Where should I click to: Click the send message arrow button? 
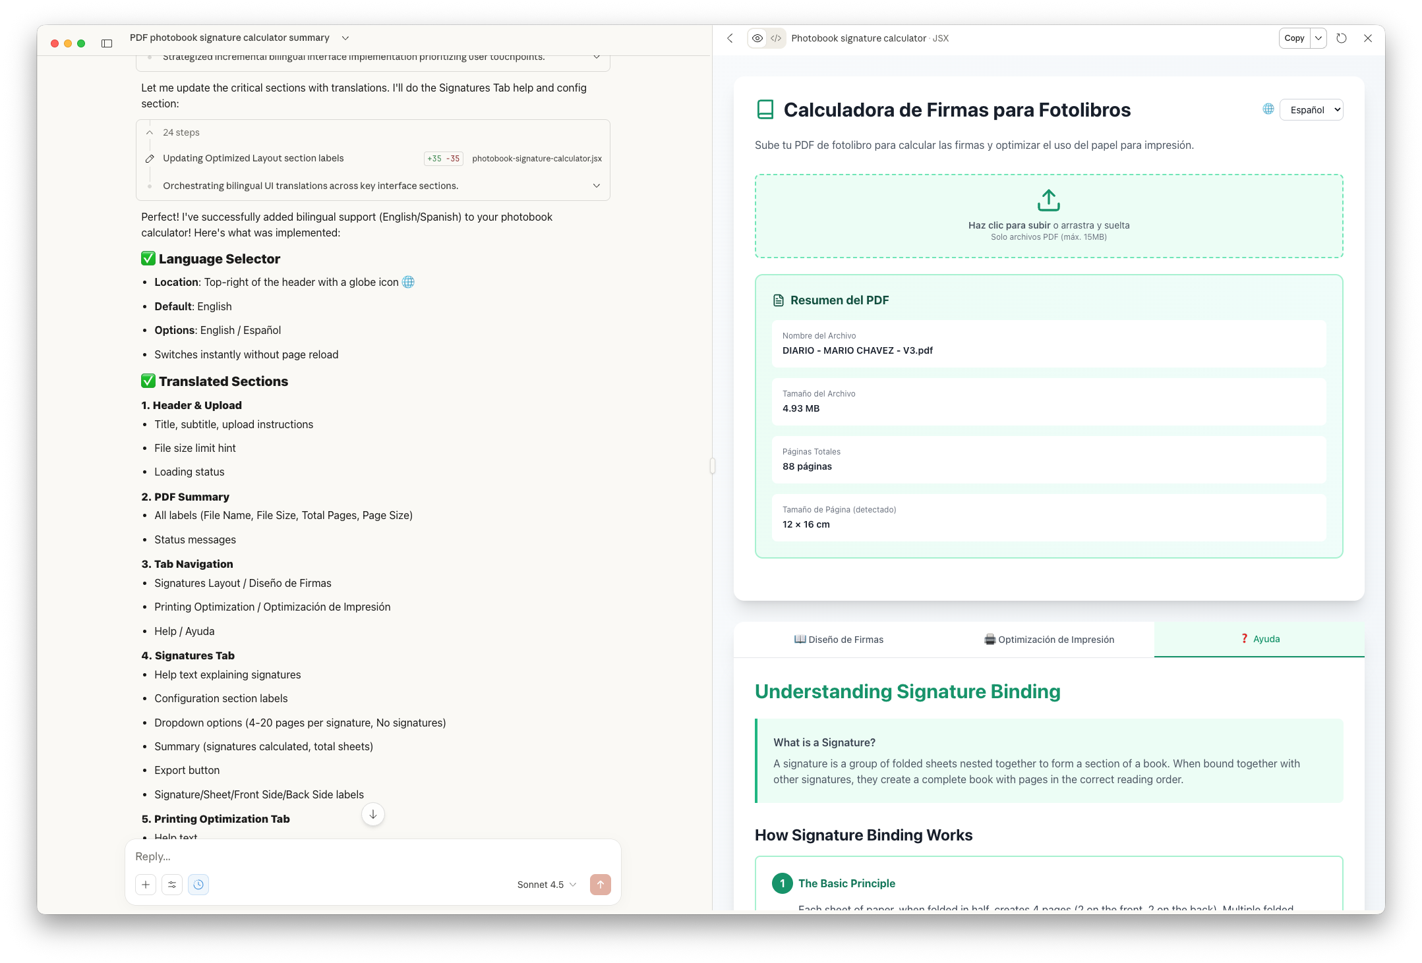coord(600,885)
